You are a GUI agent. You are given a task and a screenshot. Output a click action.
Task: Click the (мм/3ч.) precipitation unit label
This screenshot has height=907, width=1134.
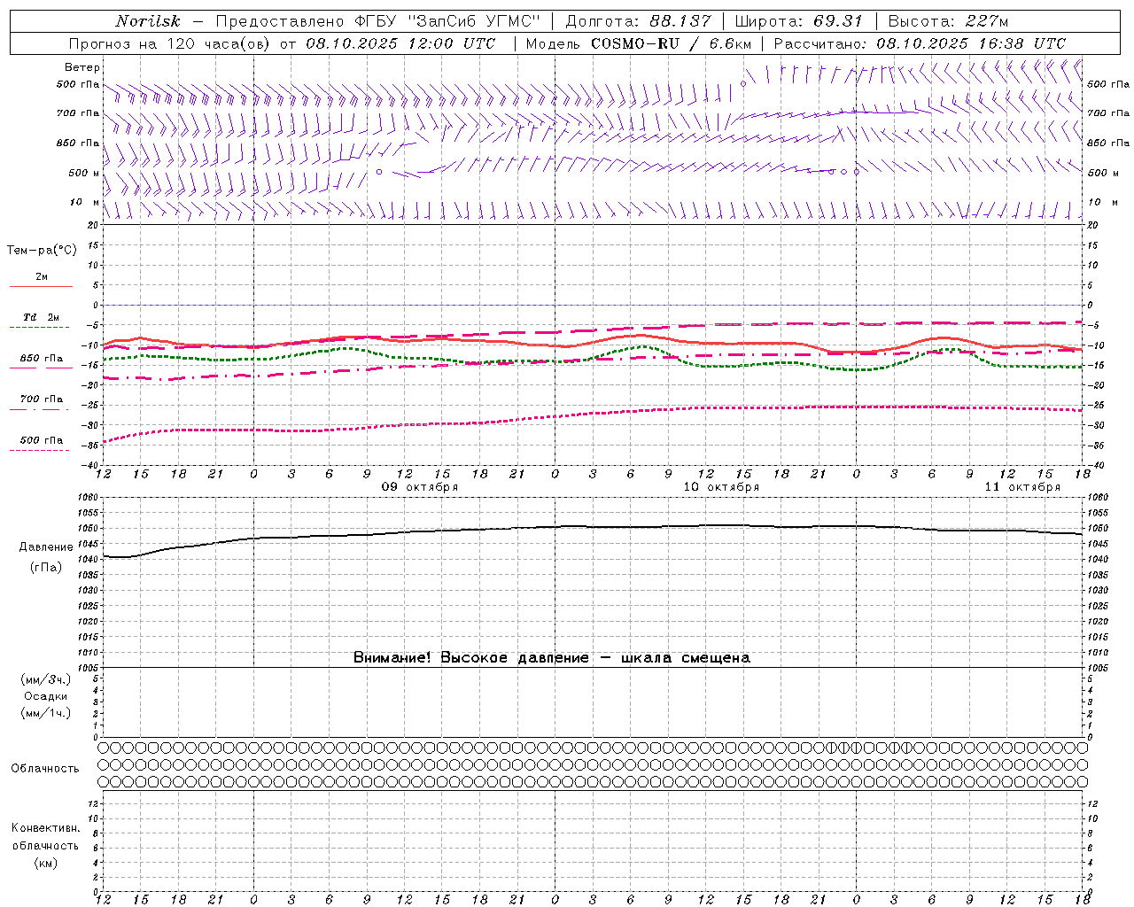coord(46,679)
